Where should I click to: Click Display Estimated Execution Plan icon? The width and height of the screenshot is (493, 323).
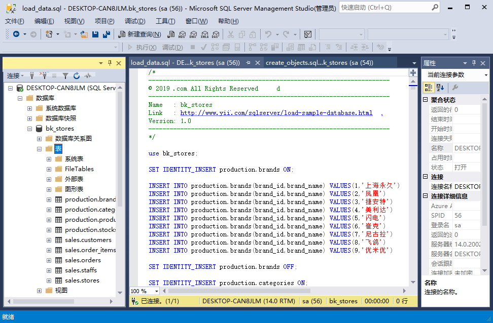point(215,47)
